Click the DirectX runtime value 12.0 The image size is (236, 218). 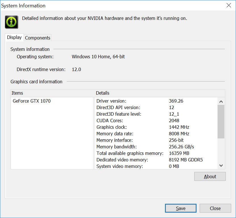76,69
